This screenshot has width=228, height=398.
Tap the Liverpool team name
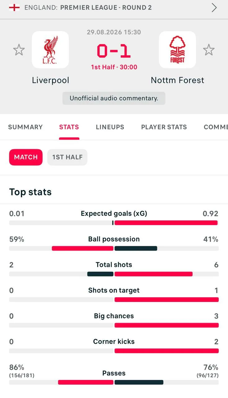pyautogui.click(x=51, y=80)
